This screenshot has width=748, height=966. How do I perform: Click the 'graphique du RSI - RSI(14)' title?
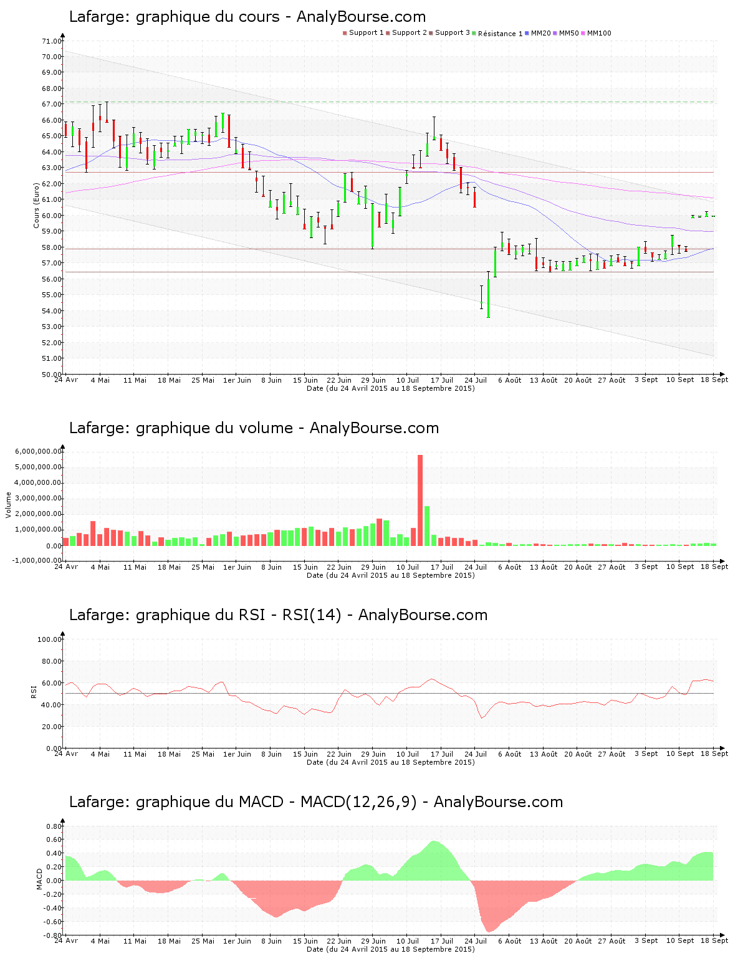click(x=239, y=615)
